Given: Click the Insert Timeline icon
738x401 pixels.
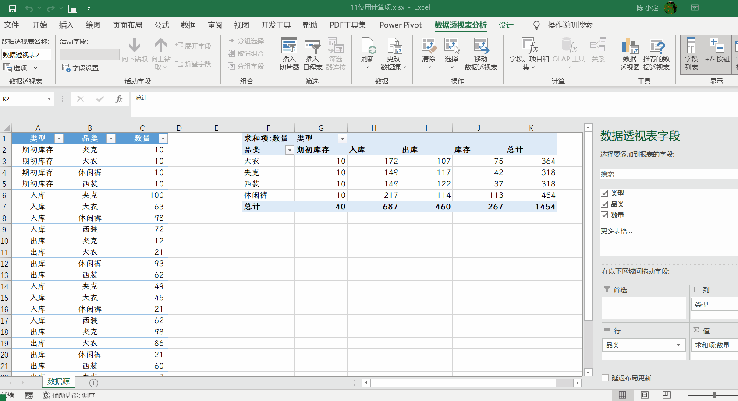Looking at the screenshot, I should click(x=312, y=46).
